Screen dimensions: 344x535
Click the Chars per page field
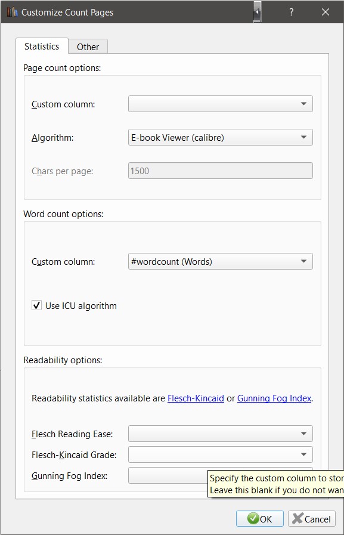pyautogui.click(x=220, y=171)
